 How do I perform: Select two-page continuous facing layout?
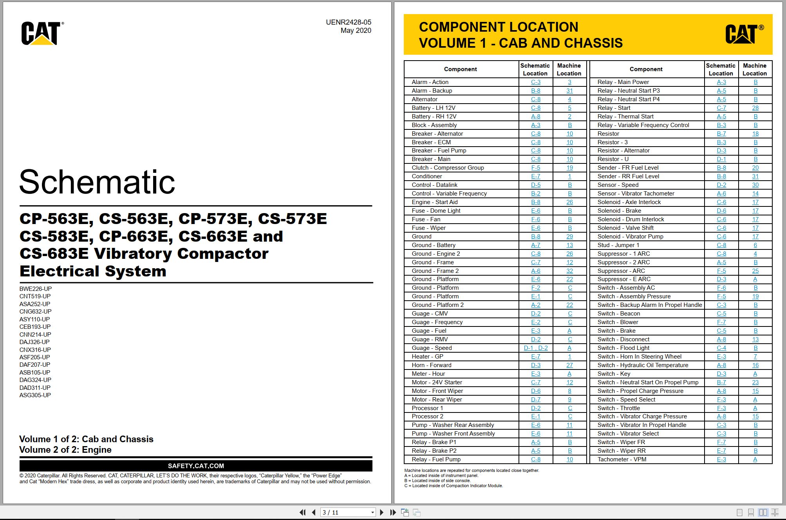click(775, 512)
